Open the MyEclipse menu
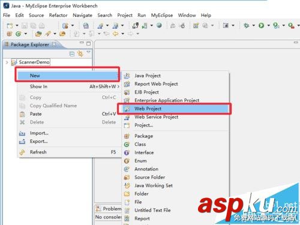Viewport: 300px width, 225px height. [162, 15]
